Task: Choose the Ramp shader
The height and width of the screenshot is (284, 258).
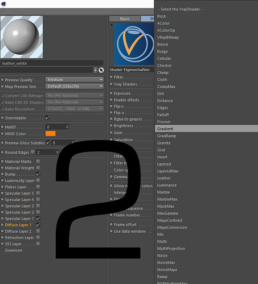Action: point(162,277)
